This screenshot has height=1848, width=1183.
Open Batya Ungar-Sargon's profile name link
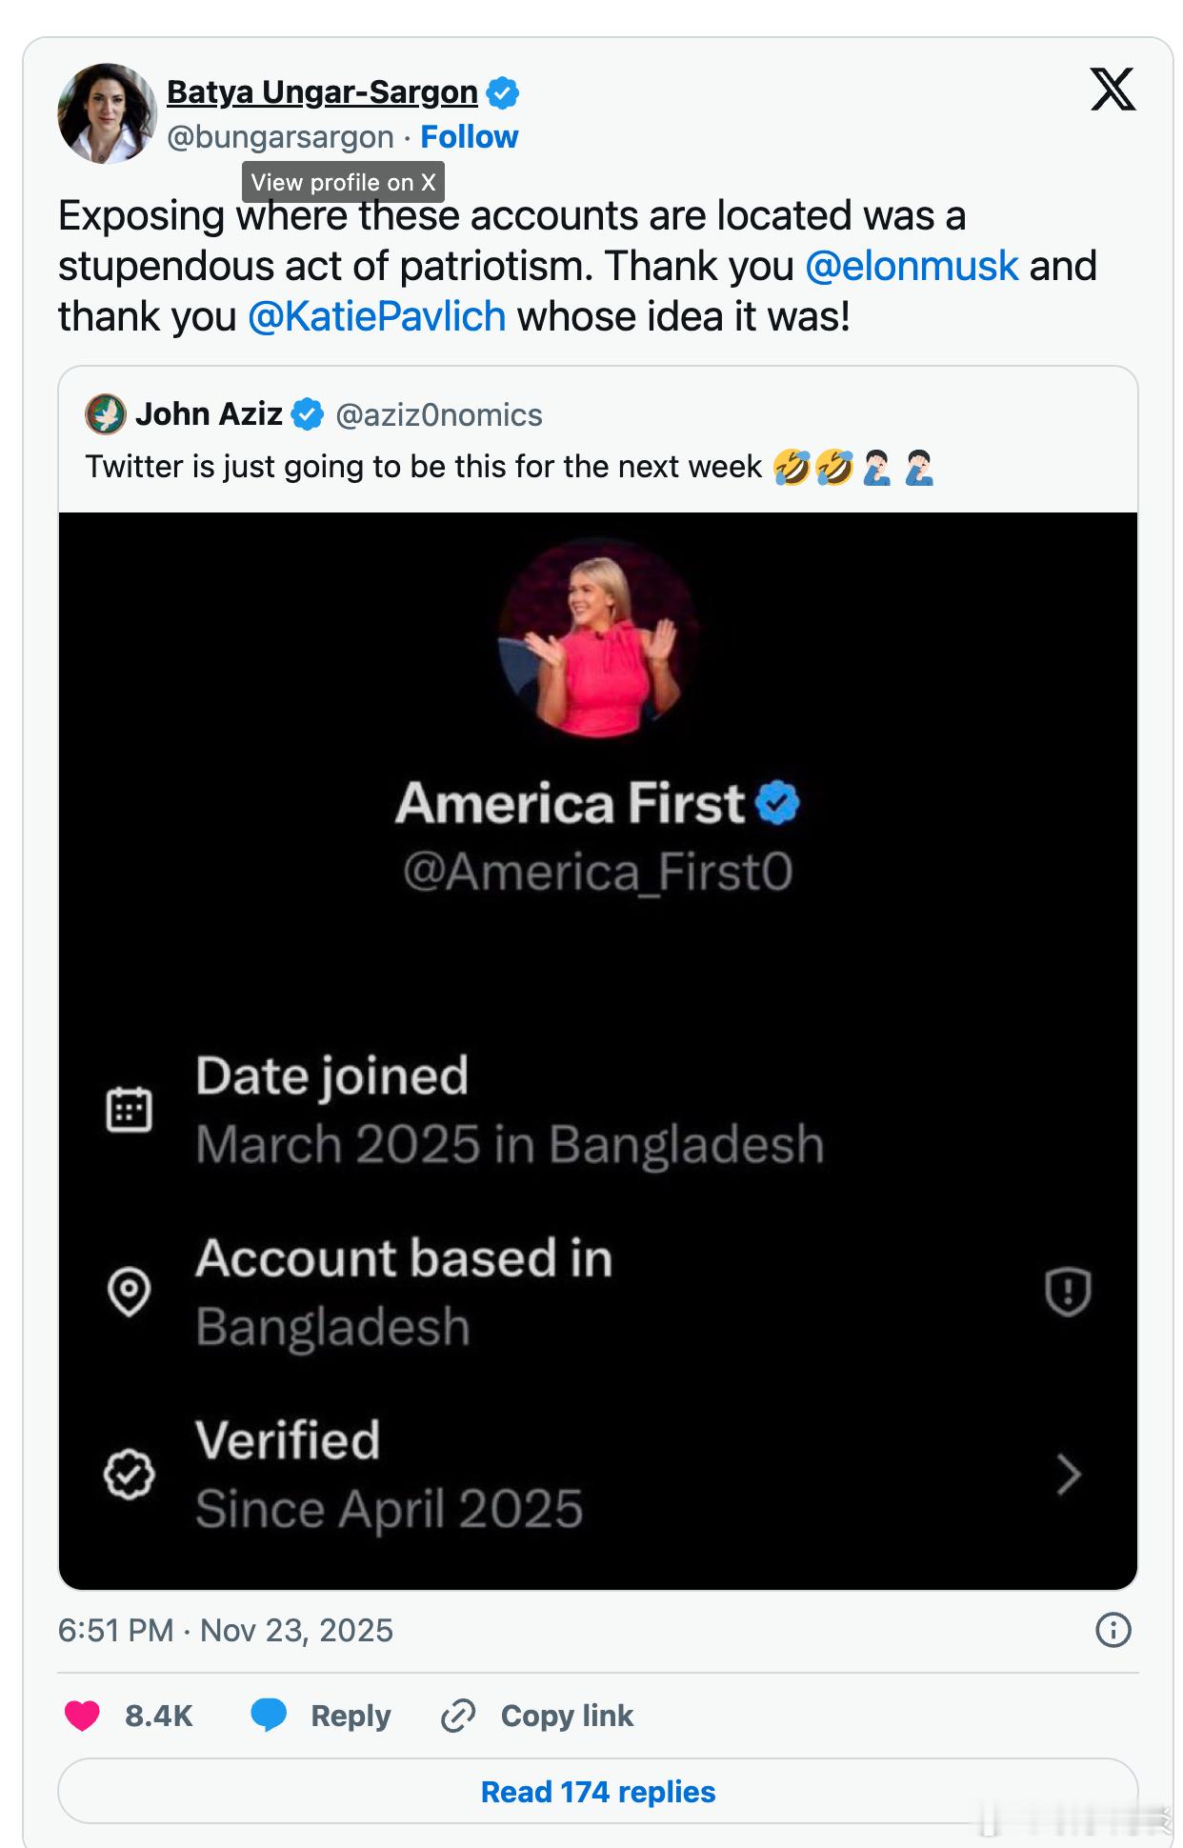[322, 92]
